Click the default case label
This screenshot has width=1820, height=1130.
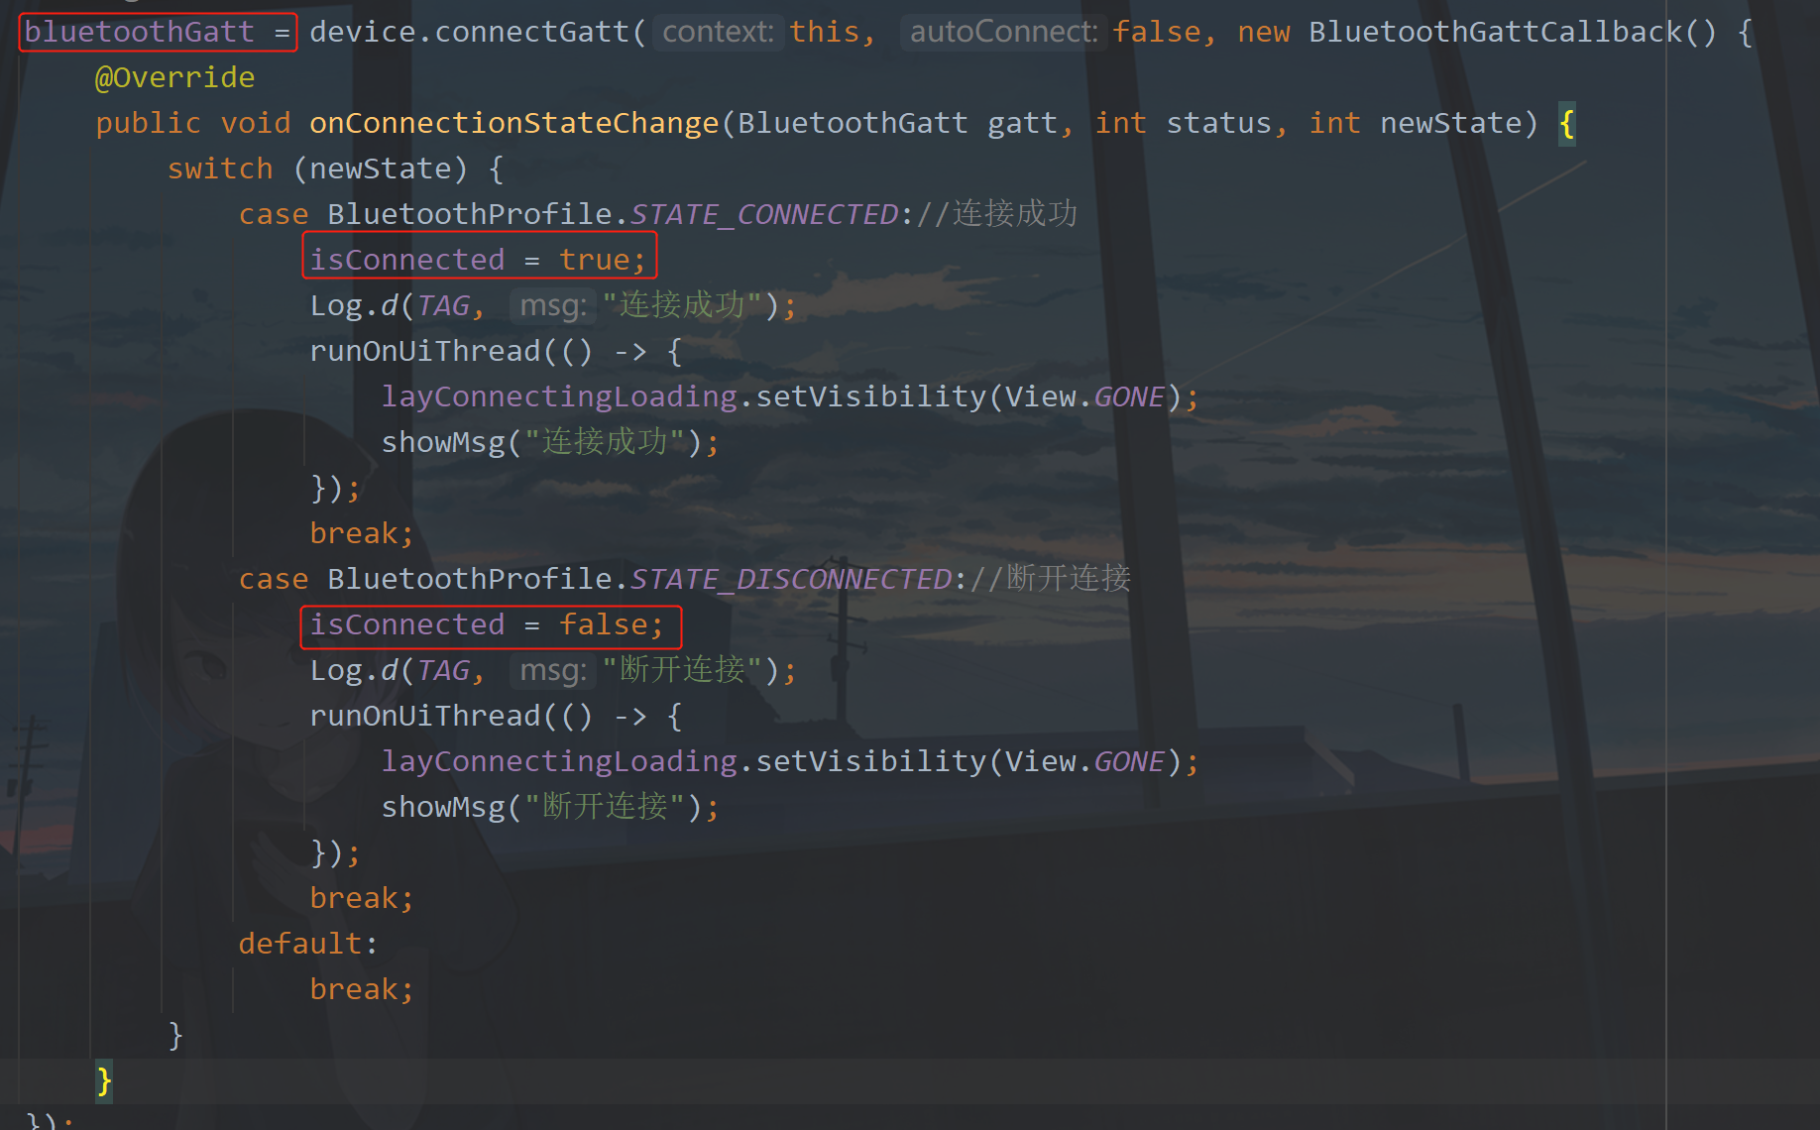(298, 942)
